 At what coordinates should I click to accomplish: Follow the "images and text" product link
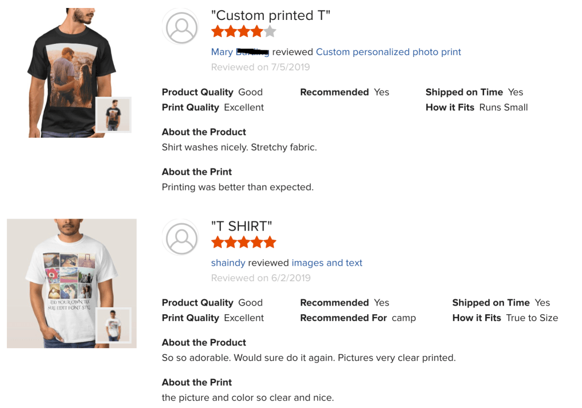pos(327,263)
